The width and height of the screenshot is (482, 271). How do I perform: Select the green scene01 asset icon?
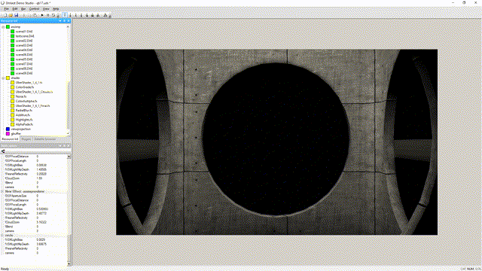point(12,32)
